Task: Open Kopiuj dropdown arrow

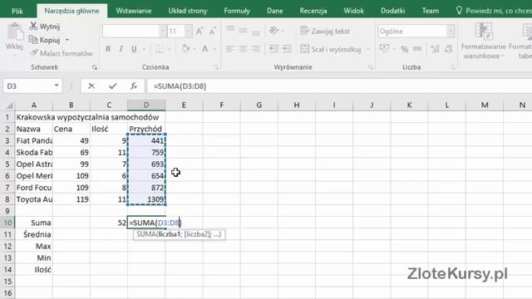Action: 67,40
